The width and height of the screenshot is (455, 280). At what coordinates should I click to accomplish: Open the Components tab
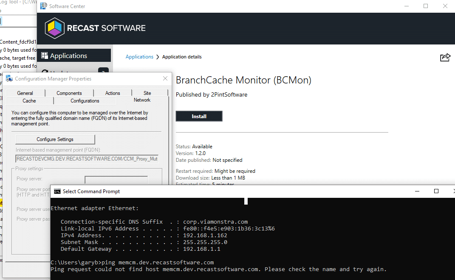(69, 93)
